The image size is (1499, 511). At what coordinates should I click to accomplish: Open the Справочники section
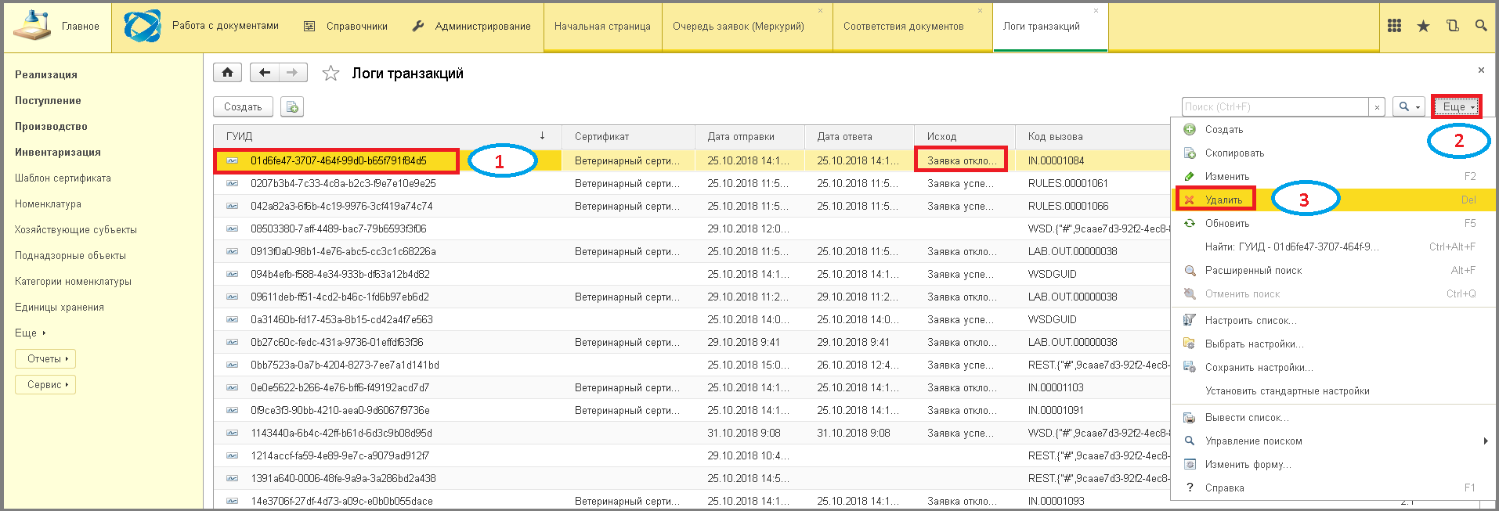pos(345,26)
